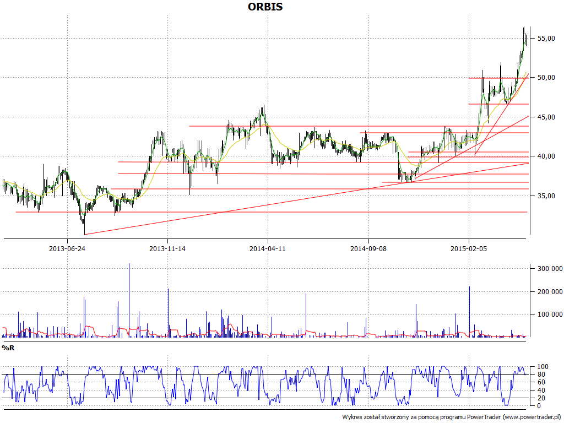Click the 200 000 volume axis label

550,292
